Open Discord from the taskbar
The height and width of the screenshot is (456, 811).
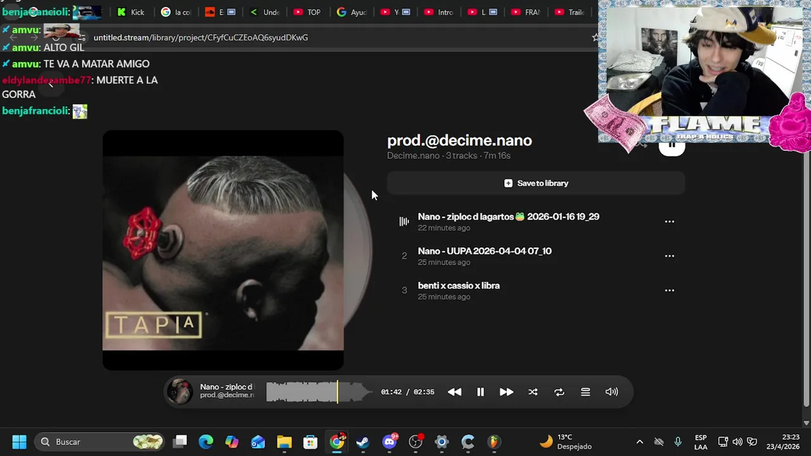[x=390, y=441]
